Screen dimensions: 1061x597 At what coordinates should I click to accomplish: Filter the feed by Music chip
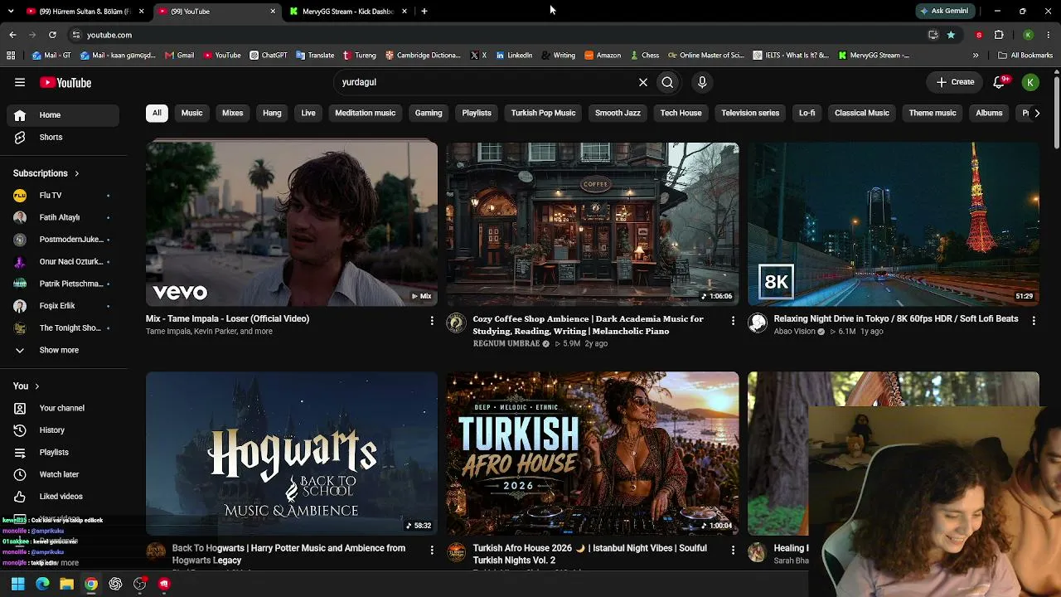191,113
